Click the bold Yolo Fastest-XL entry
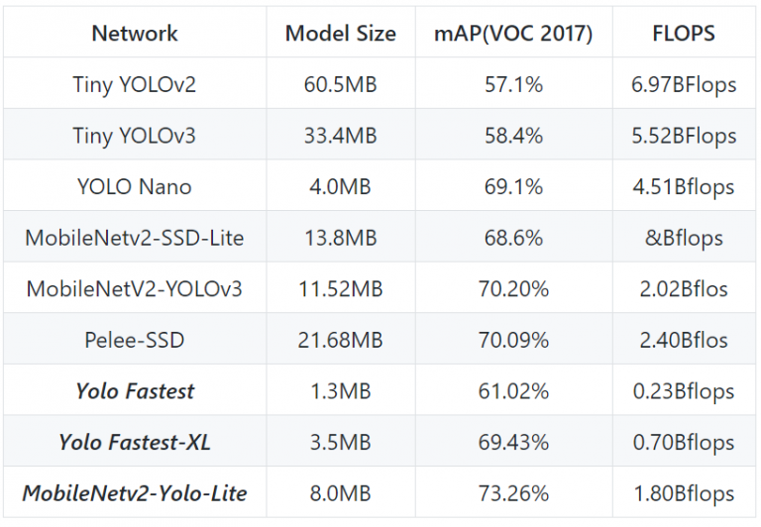 [135, 442]
